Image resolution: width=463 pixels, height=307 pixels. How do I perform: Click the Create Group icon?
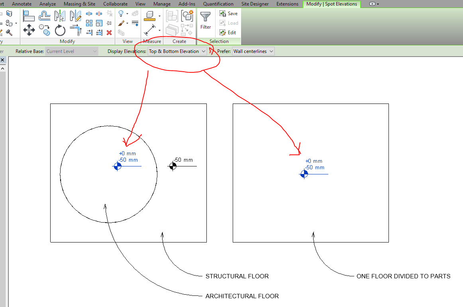(187, 16)
